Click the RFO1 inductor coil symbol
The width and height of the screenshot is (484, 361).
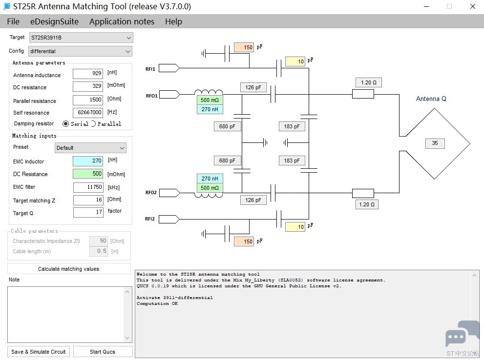[x=209, y=92]
